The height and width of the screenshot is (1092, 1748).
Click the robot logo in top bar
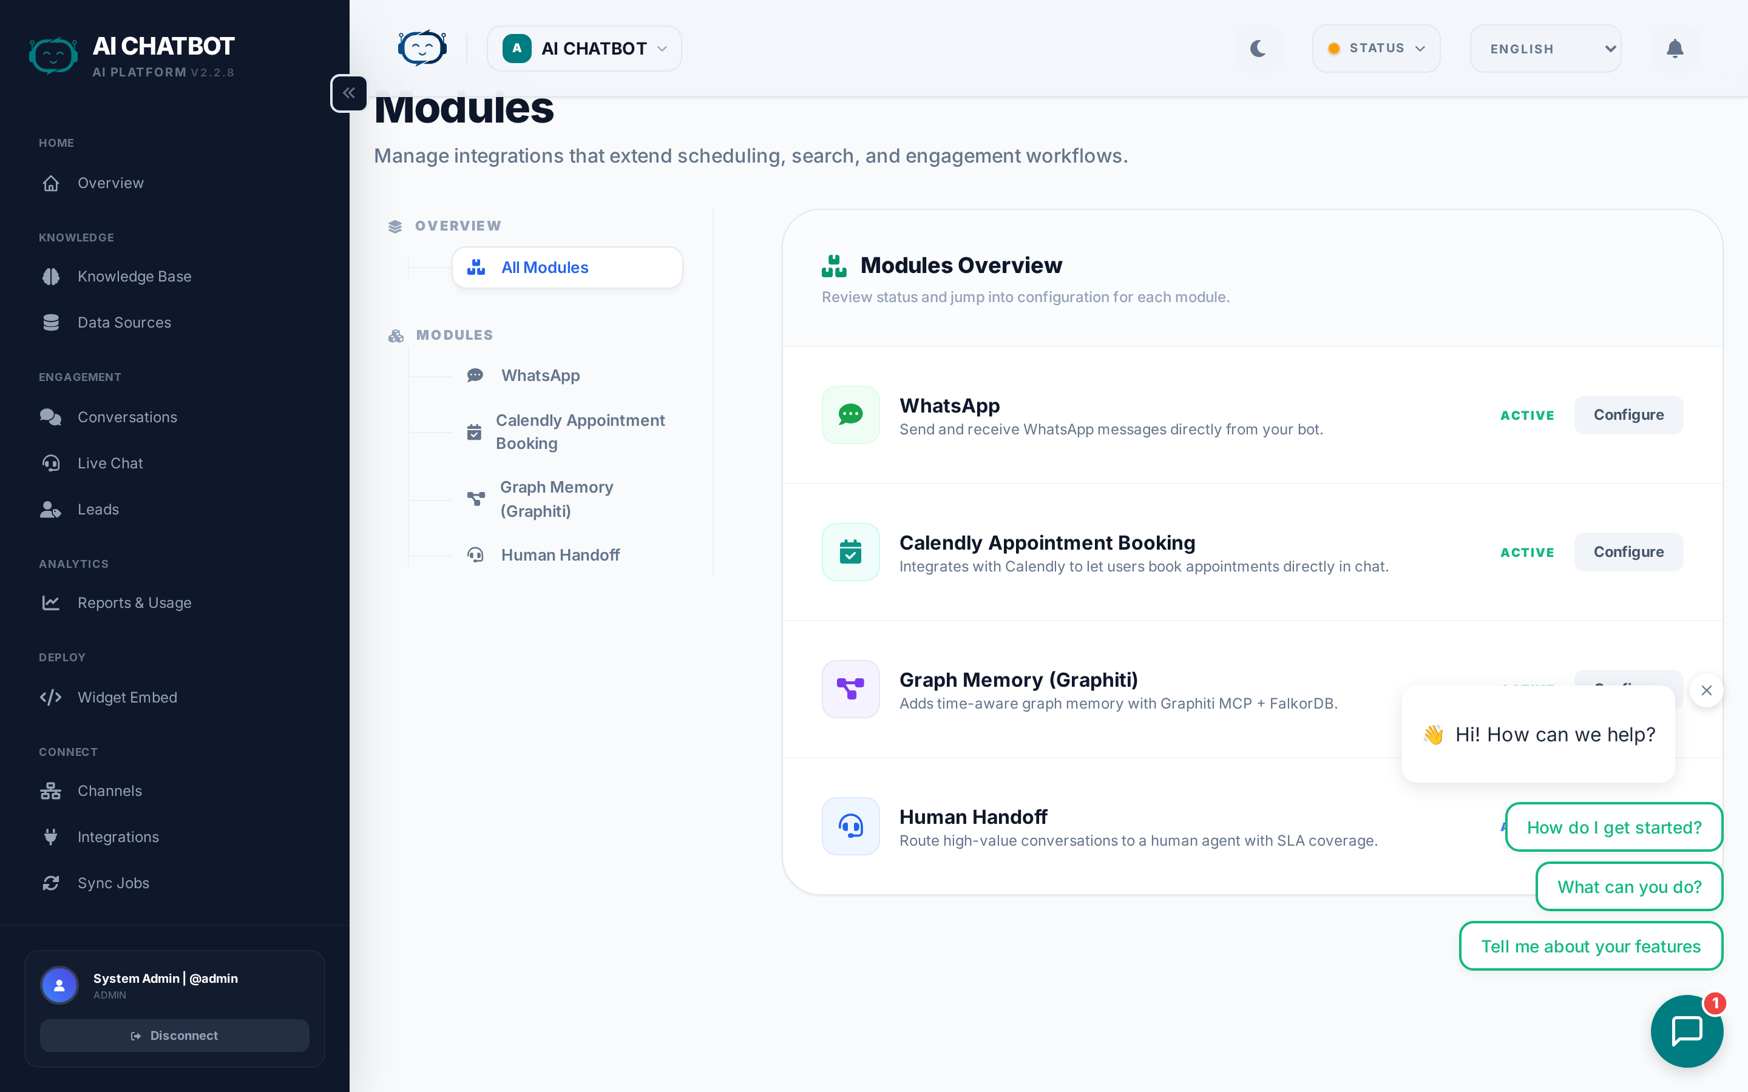pos(422,49)
